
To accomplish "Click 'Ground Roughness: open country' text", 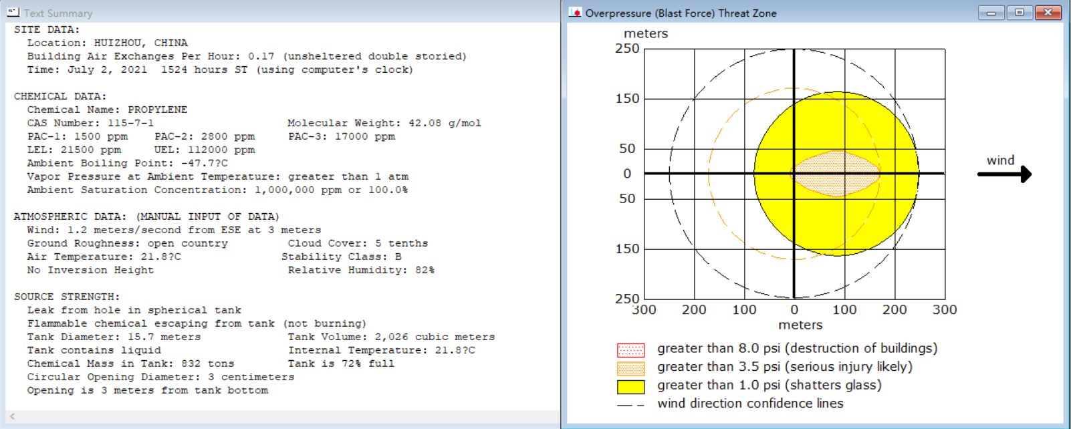I will pos(128,243).
